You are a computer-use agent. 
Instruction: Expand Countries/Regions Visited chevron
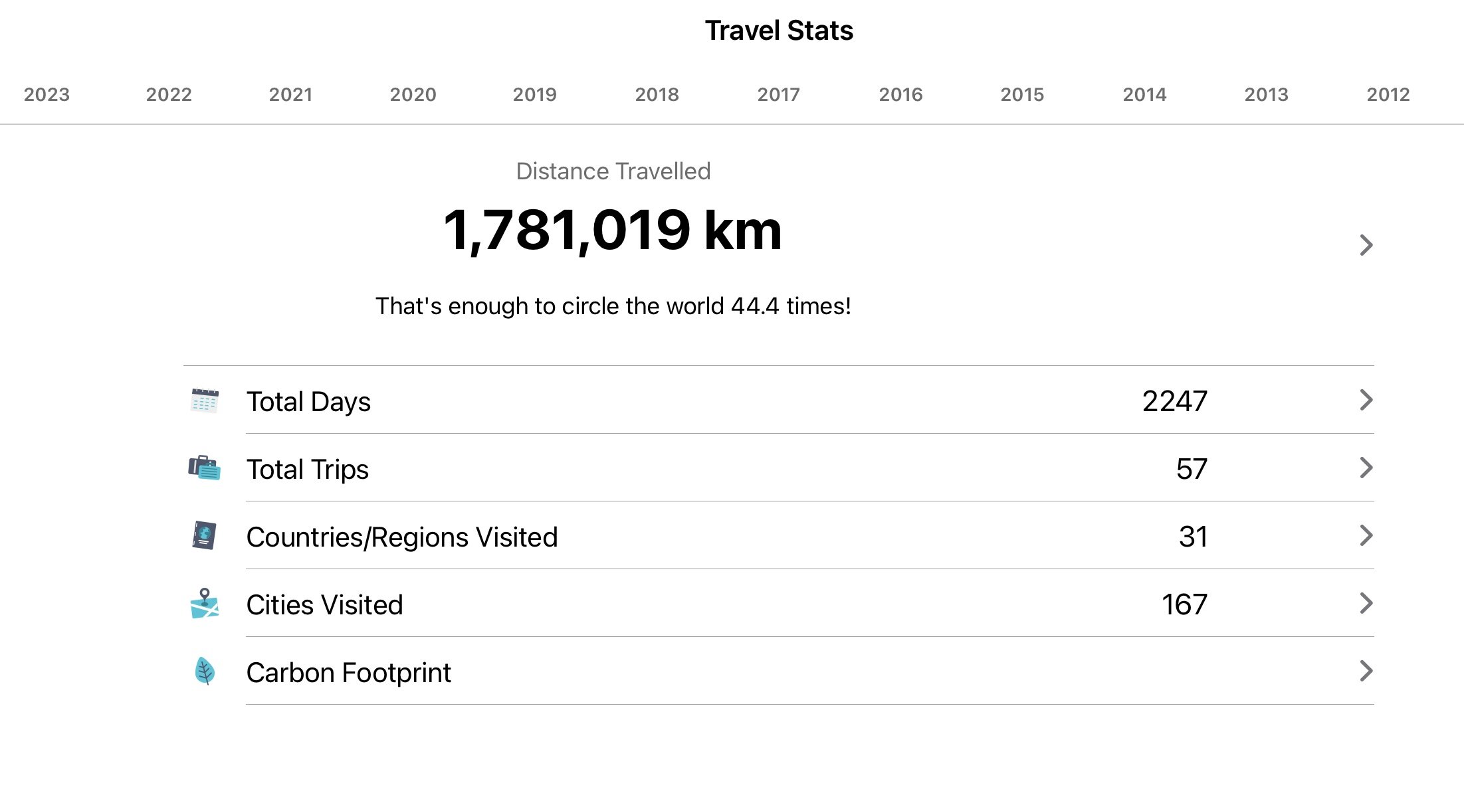click(1366, 535)
